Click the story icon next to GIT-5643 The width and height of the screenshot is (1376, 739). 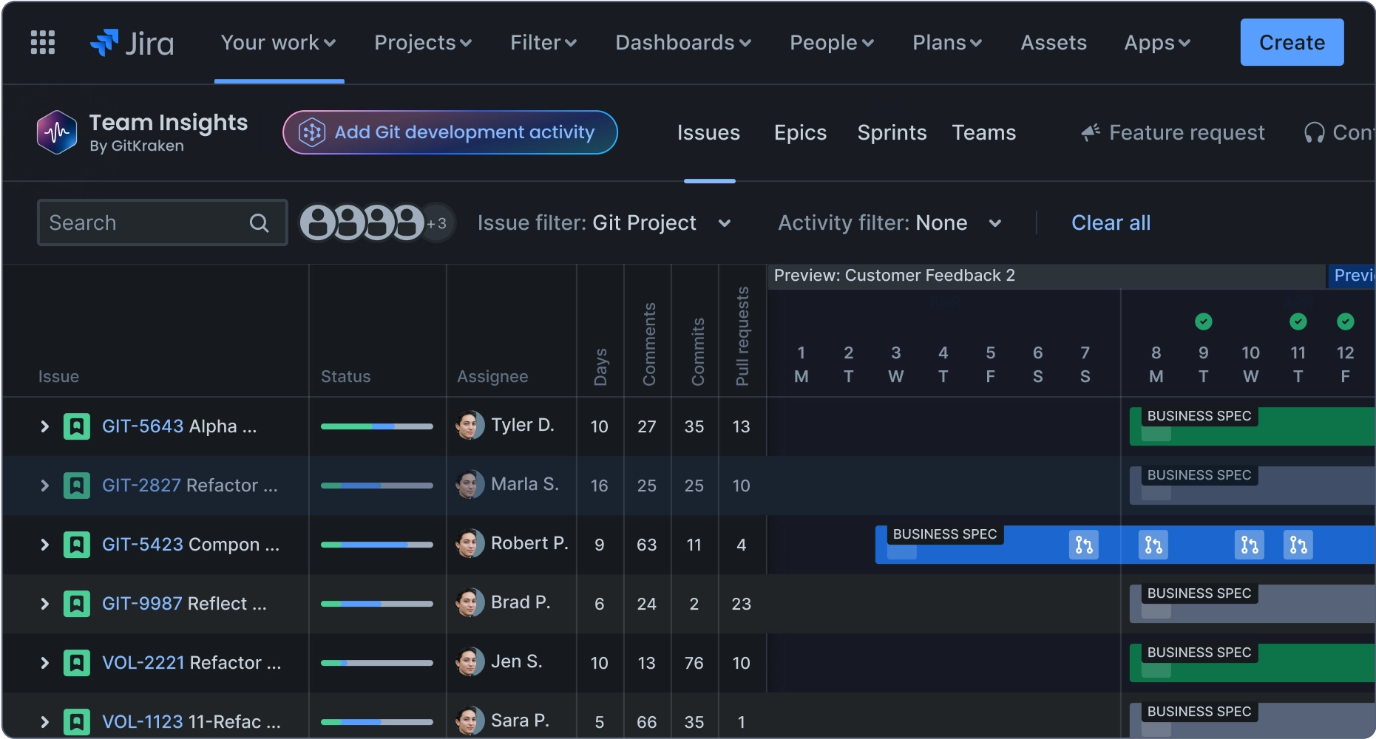click(x=77, y=426)
